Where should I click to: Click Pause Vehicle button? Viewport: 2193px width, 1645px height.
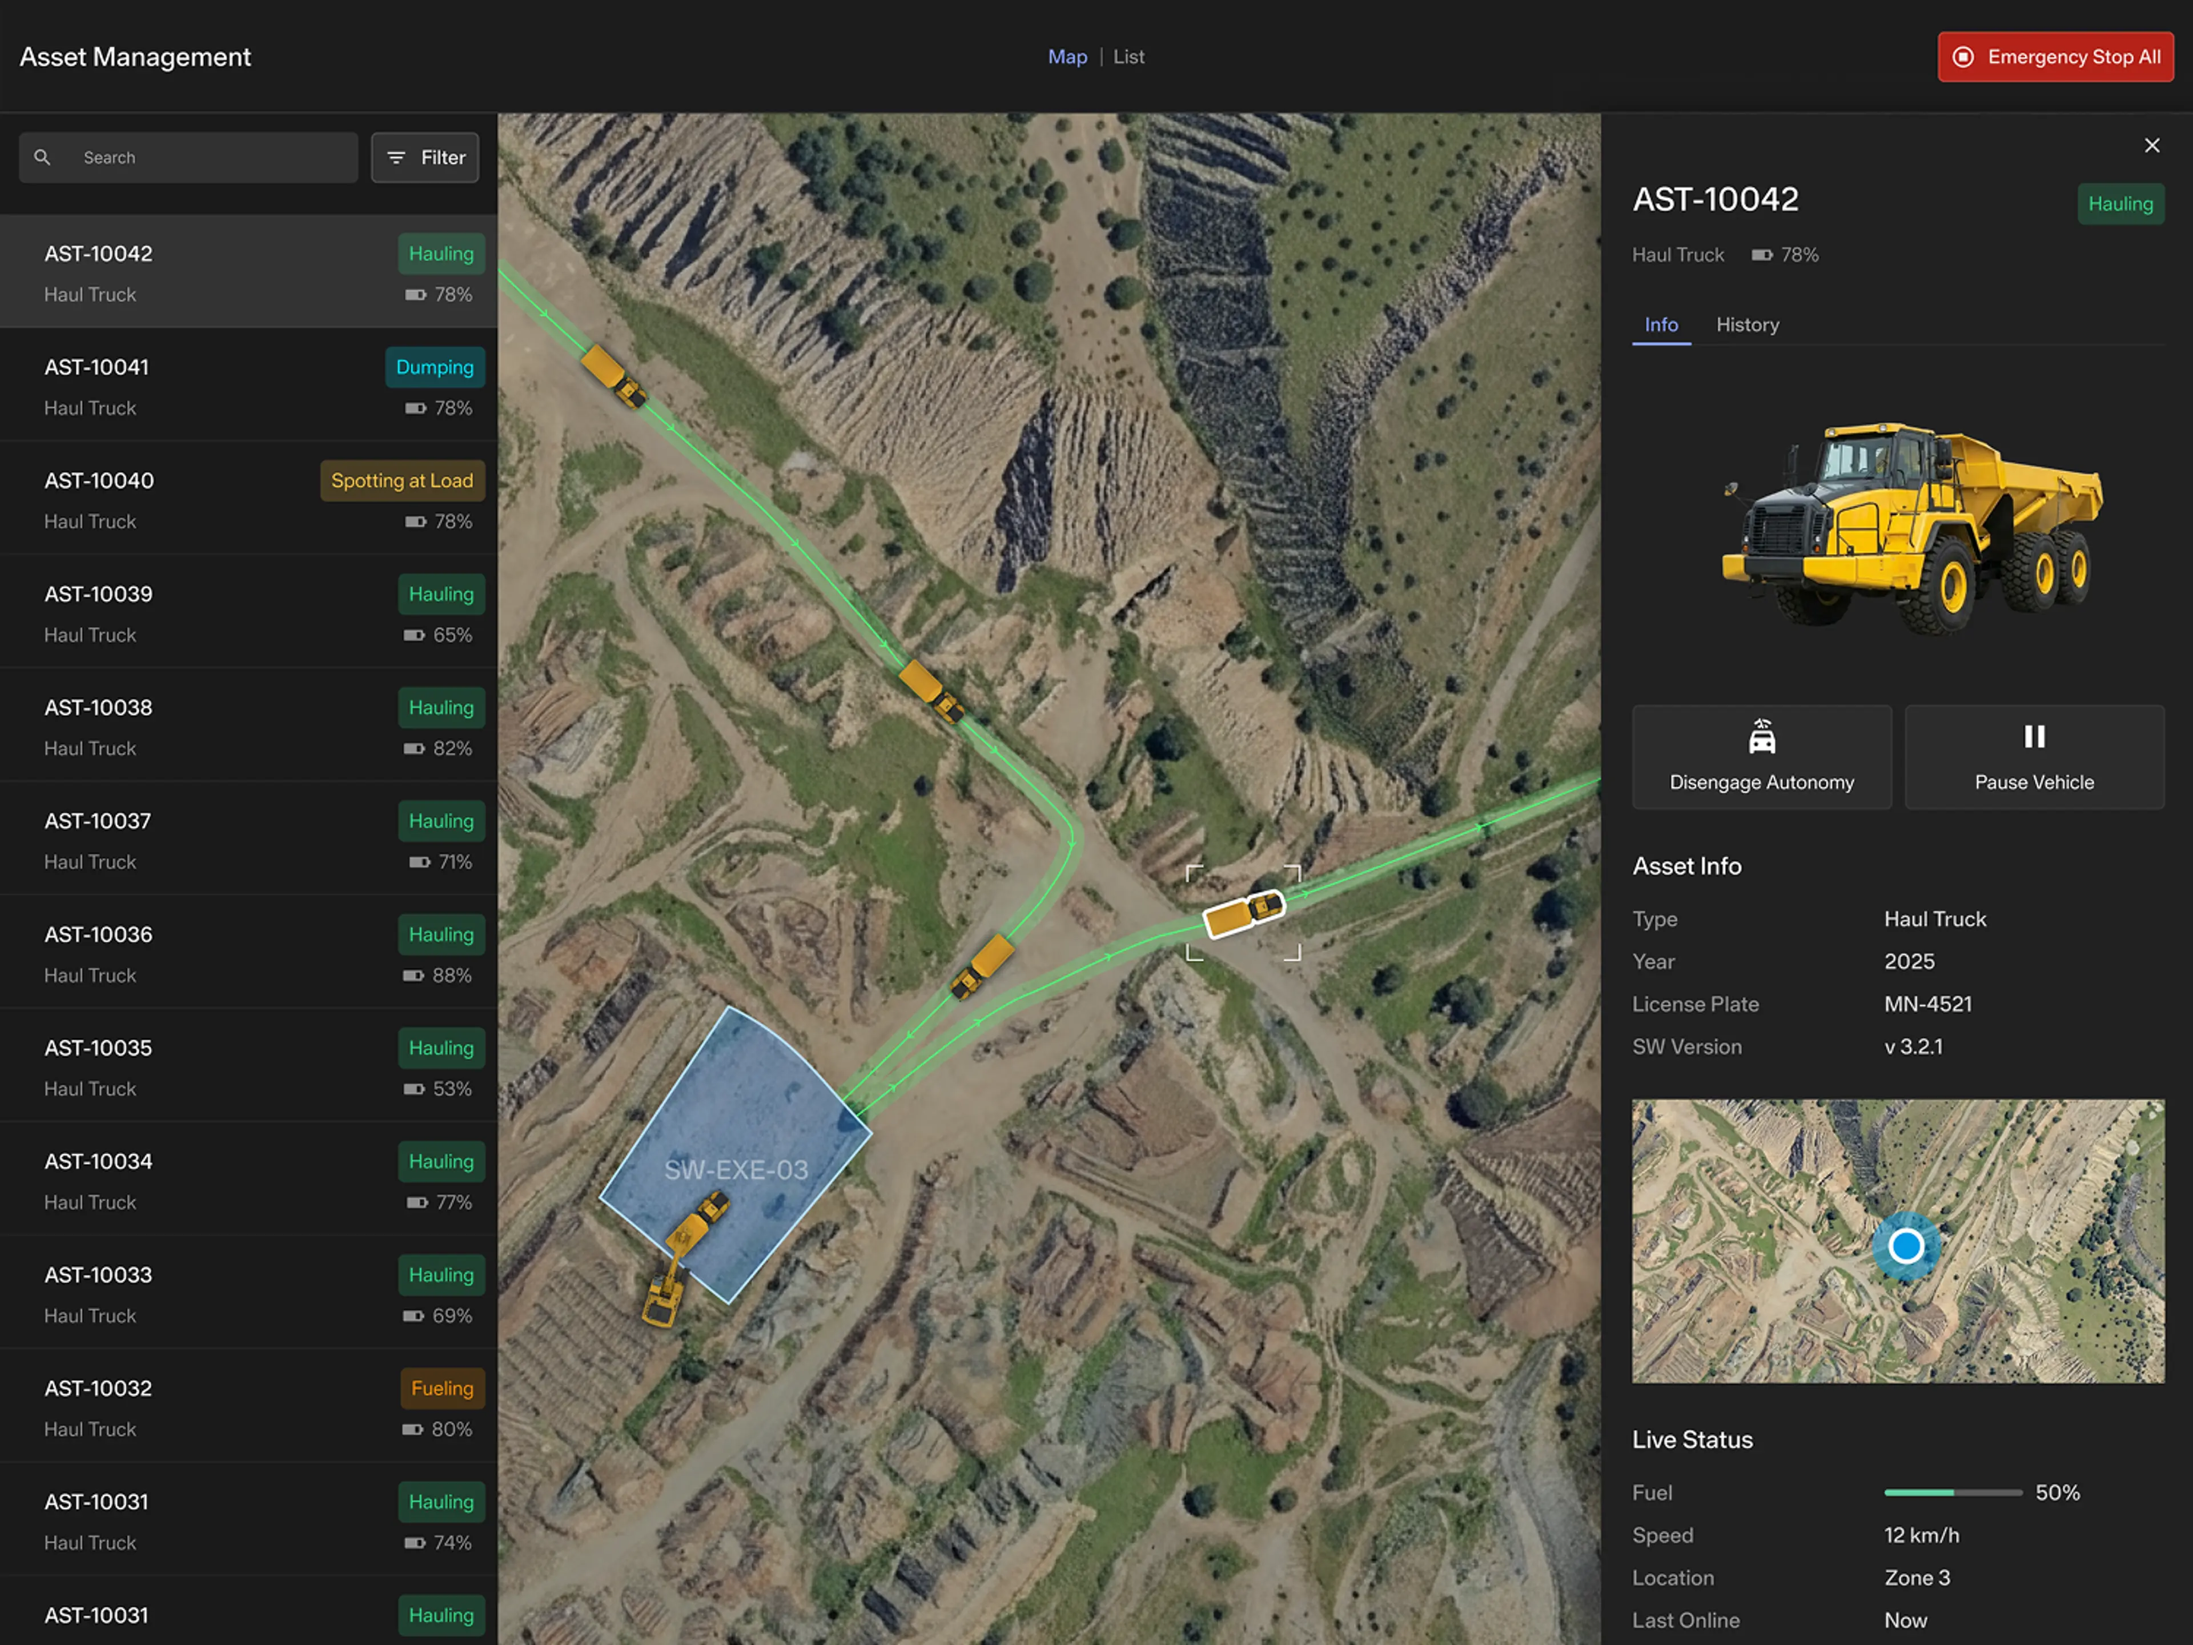coord(2034,757)
